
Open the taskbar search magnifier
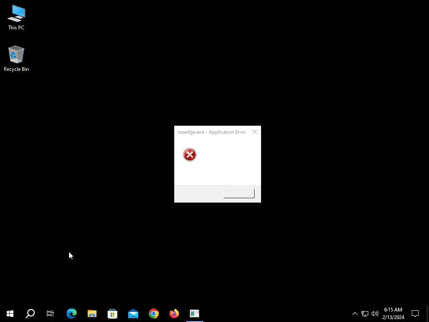[30, 313]
